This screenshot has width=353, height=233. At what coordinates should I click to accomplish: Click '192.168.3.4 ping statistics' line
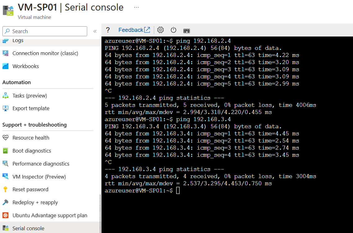tap(164, 169)
